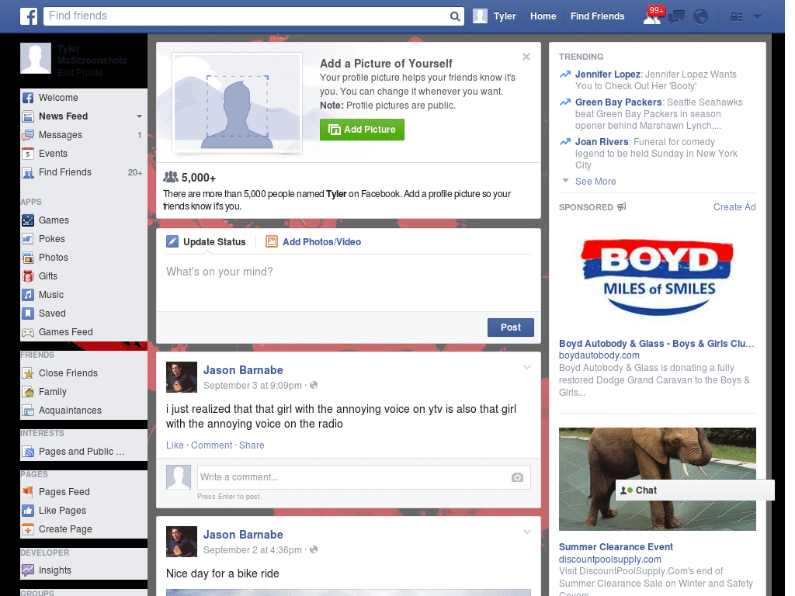Select the Update Status tab

click(x=207, y=242)
